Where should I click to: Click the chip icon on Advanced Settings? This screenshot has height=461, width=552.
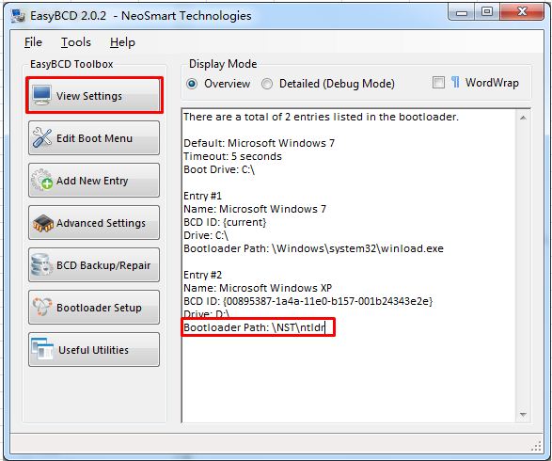[x=42, y=223]
